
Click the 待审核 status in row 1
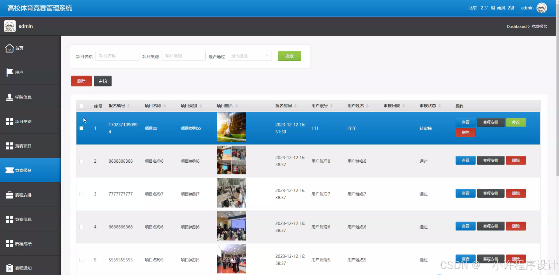[x=426, y=128]
